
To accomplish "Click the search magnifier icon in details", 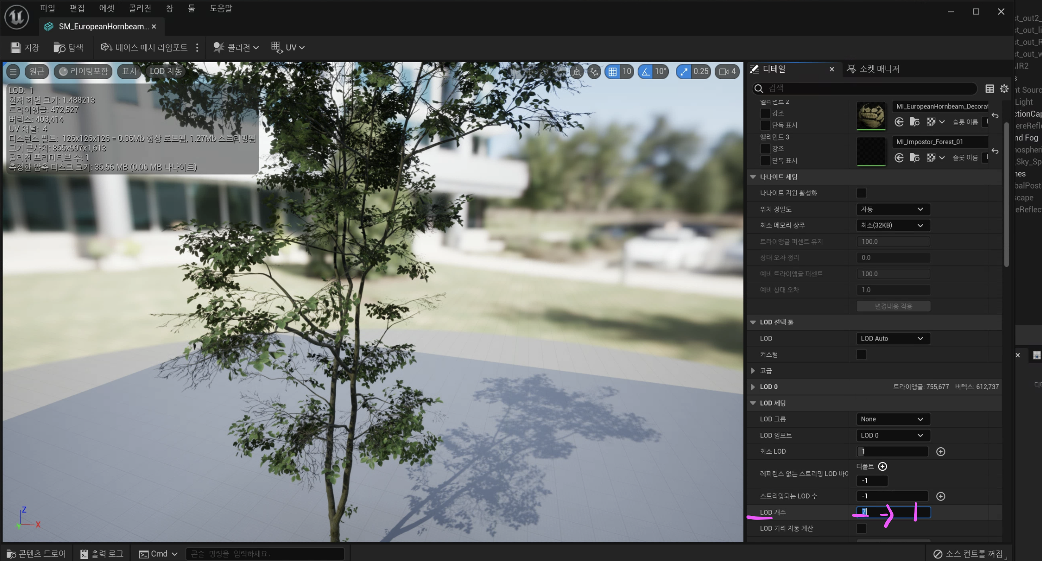I will coord(759,89).
